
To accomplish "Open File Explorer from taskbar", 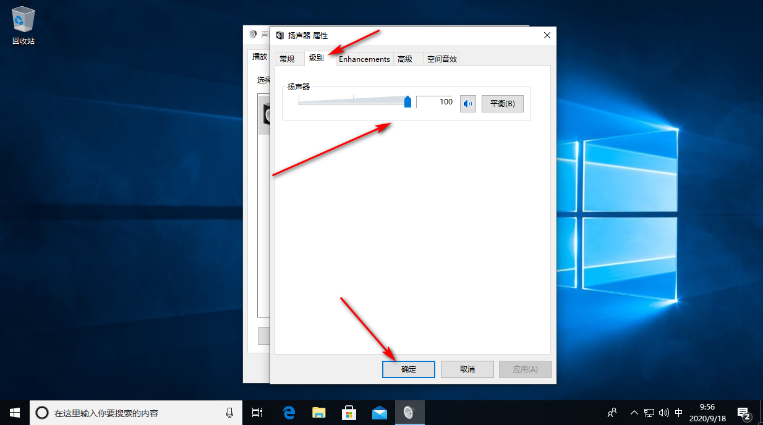I will 318,413.
